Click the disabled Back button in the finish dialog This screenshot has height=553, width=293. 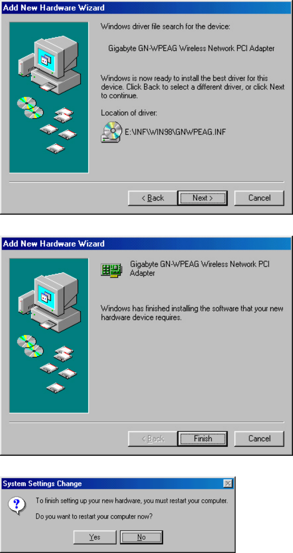click(152, 439)
